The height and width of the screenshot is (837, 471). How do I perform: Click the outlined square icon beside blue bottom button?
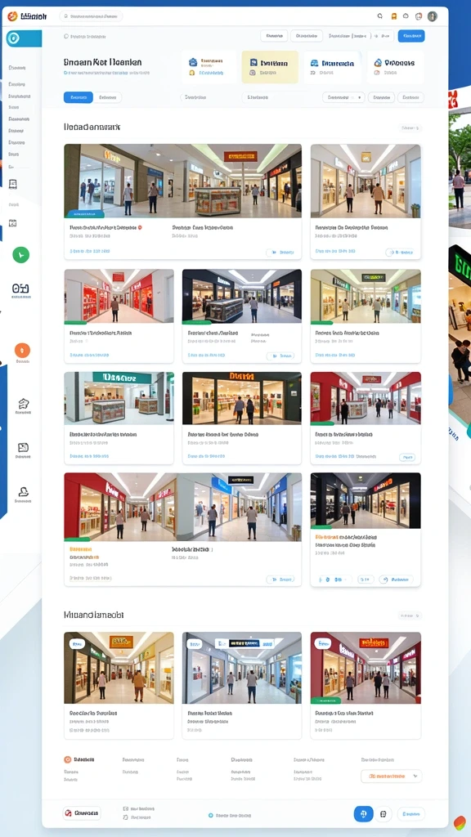tap(383, 814)
